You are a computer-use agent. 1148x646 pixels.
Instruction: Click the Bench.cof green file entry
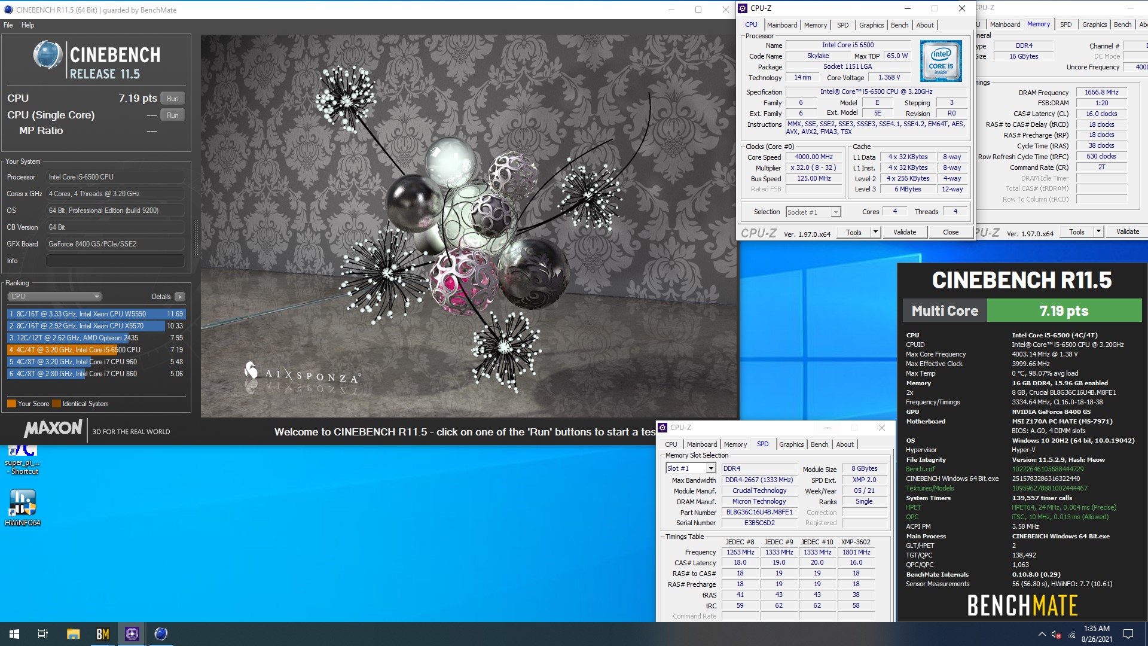[920, 469]
